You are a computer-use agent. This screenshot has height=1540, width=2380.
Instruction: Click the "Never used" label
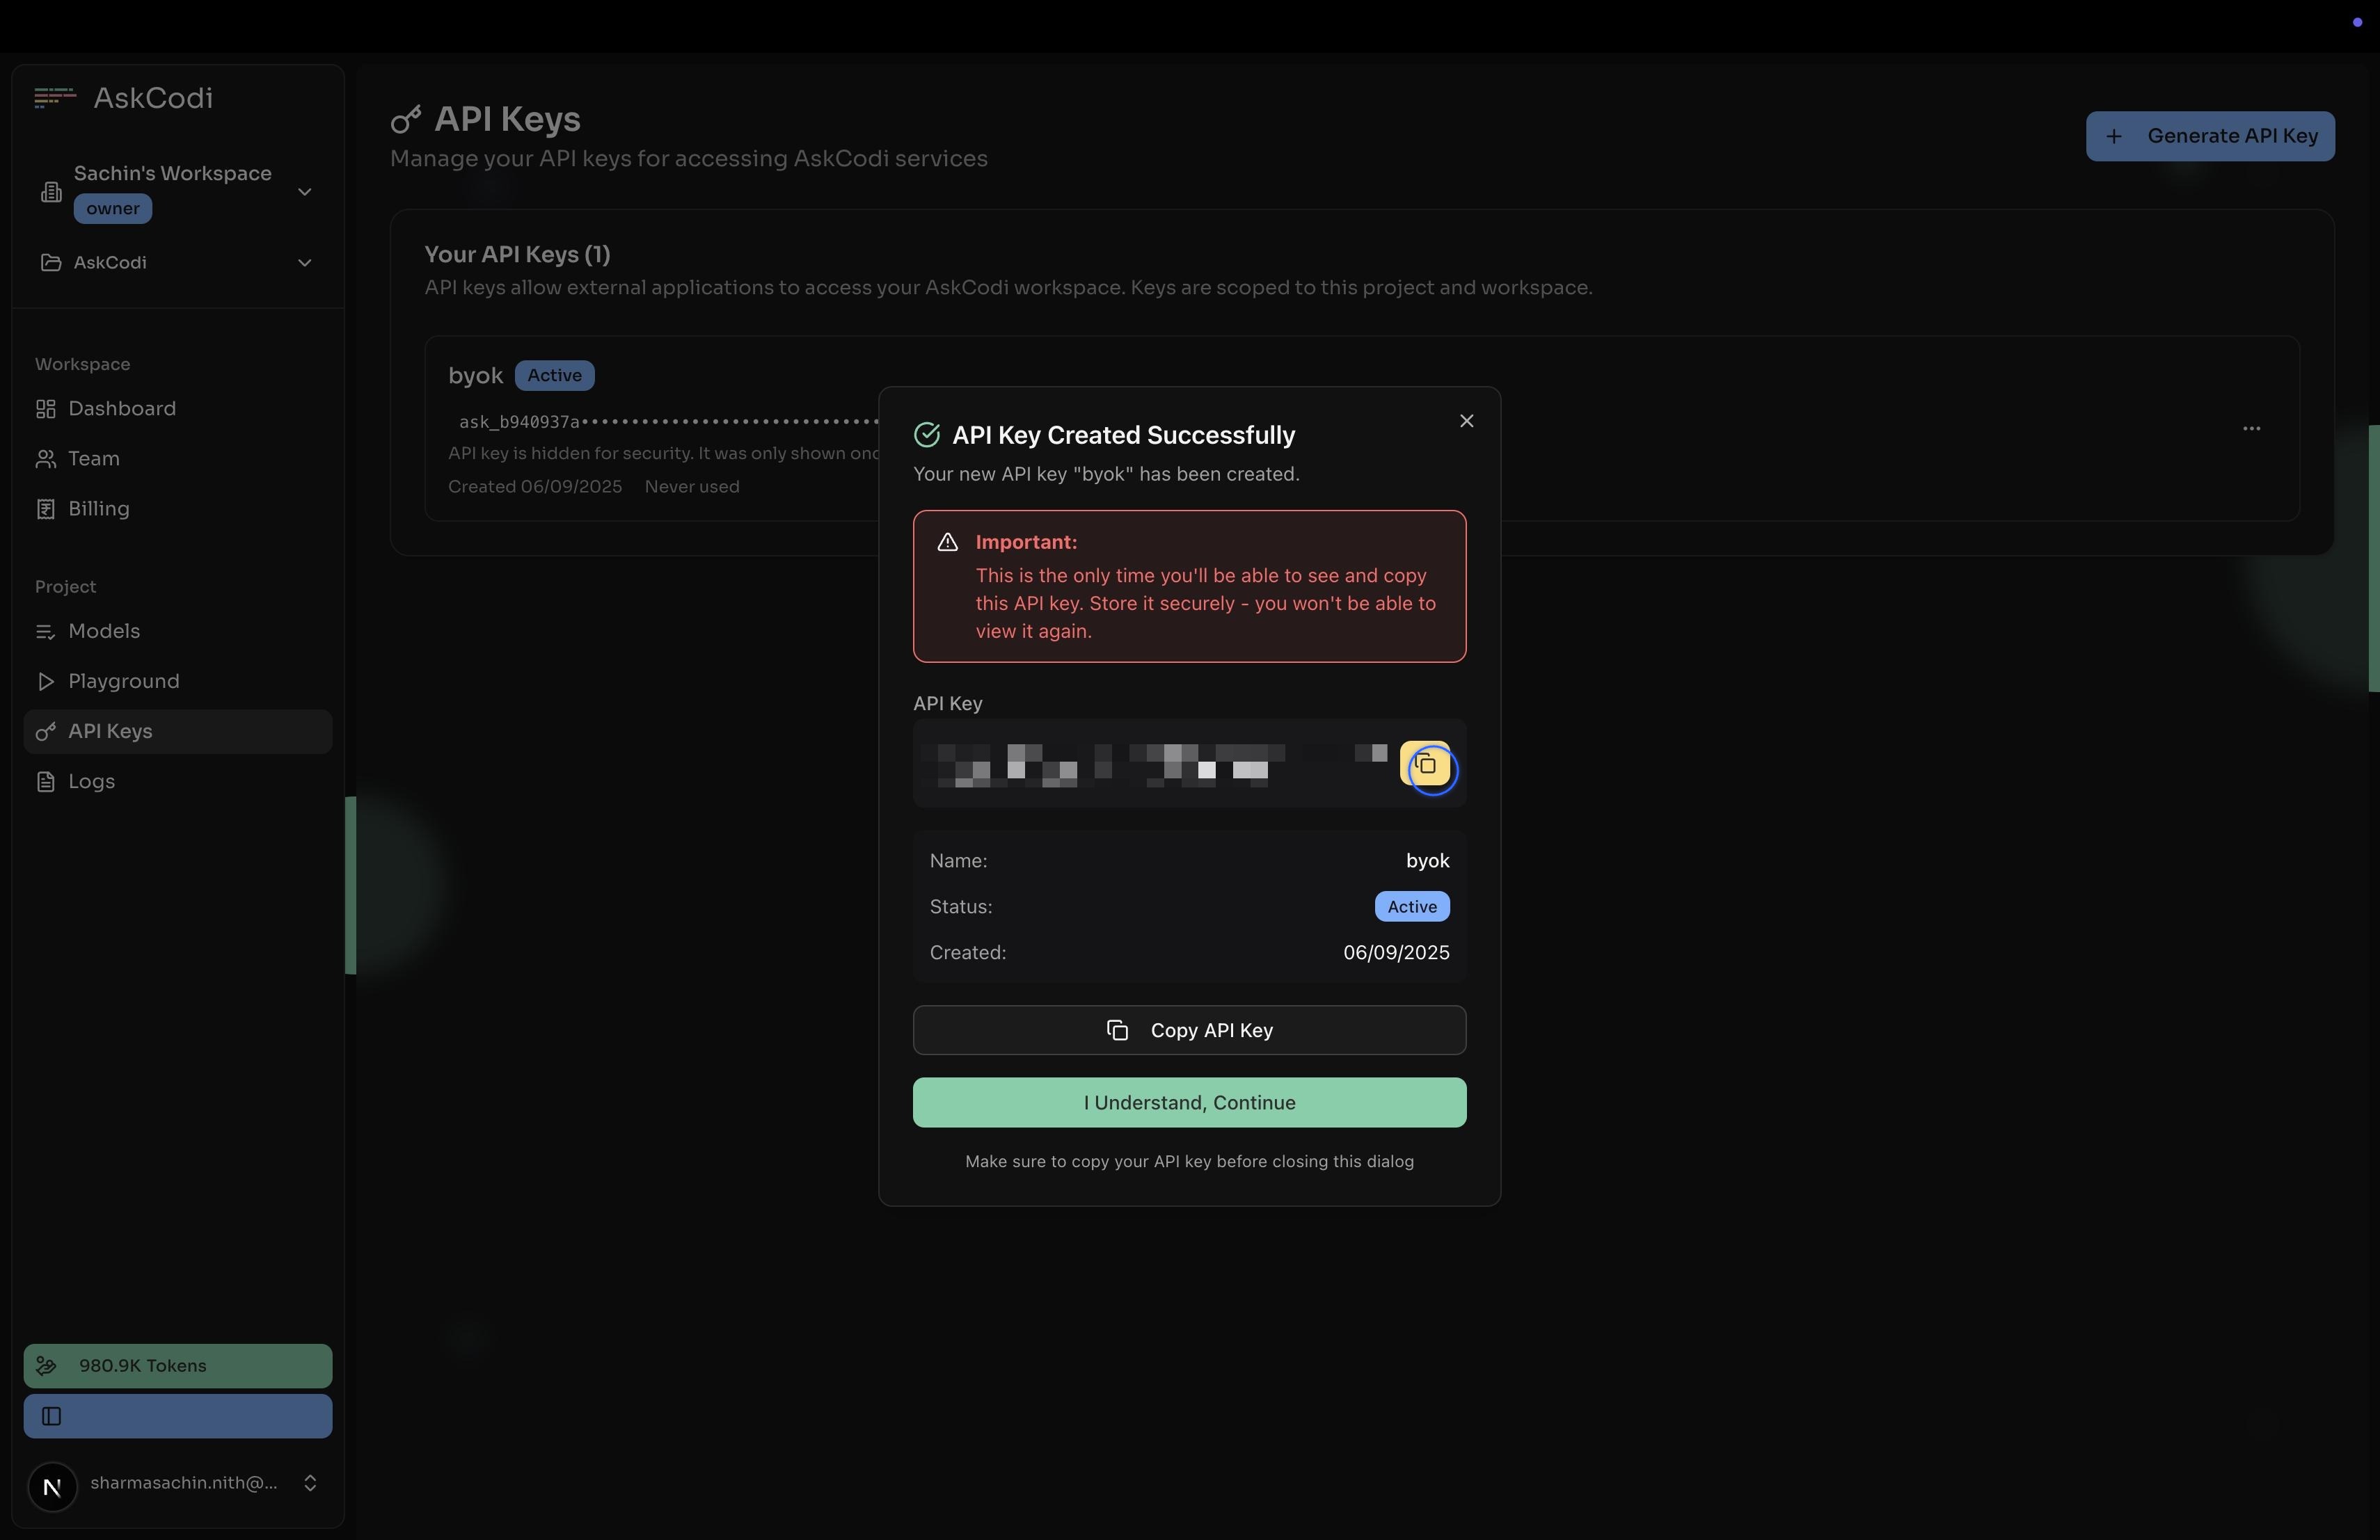point(692,487)
